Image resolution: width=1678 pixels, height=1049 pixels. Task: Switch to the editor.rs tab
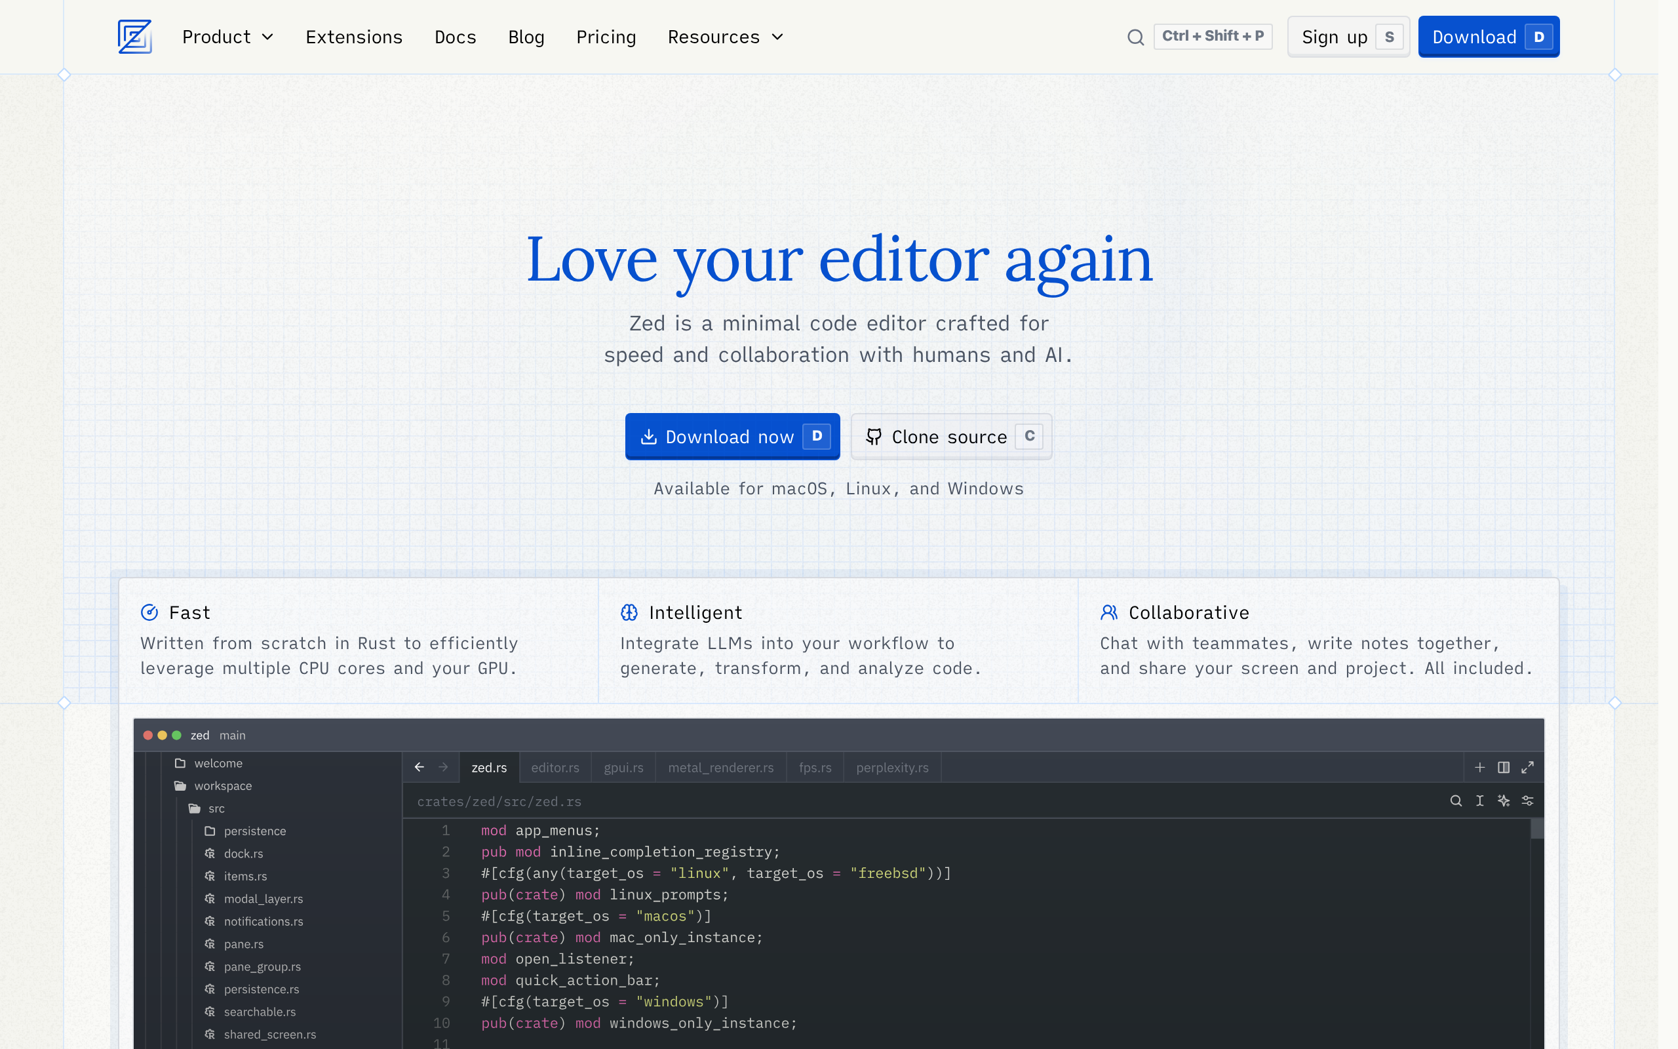pyautogui.click(x=555, y=767)
